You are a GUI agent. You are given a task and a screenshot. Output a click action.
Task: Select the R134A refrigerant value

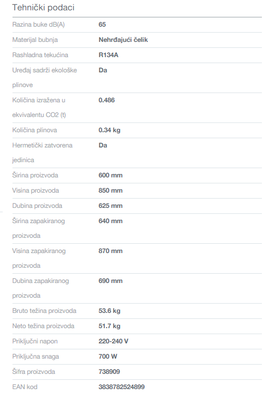coord(109,55)
